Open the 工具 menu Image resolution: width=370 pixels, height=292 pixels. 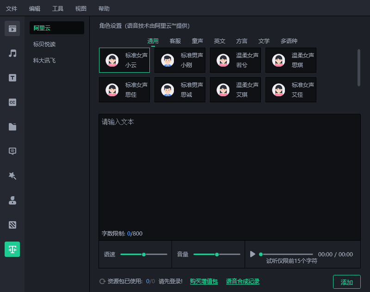pos(58,9)
